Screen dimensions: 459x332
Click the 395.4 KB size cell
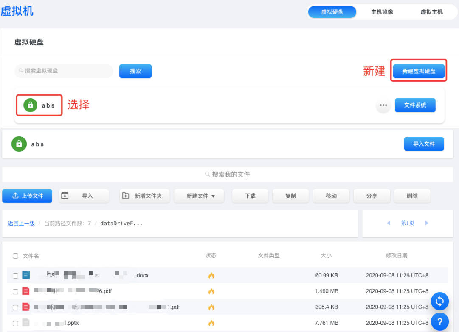click(327, 307)
